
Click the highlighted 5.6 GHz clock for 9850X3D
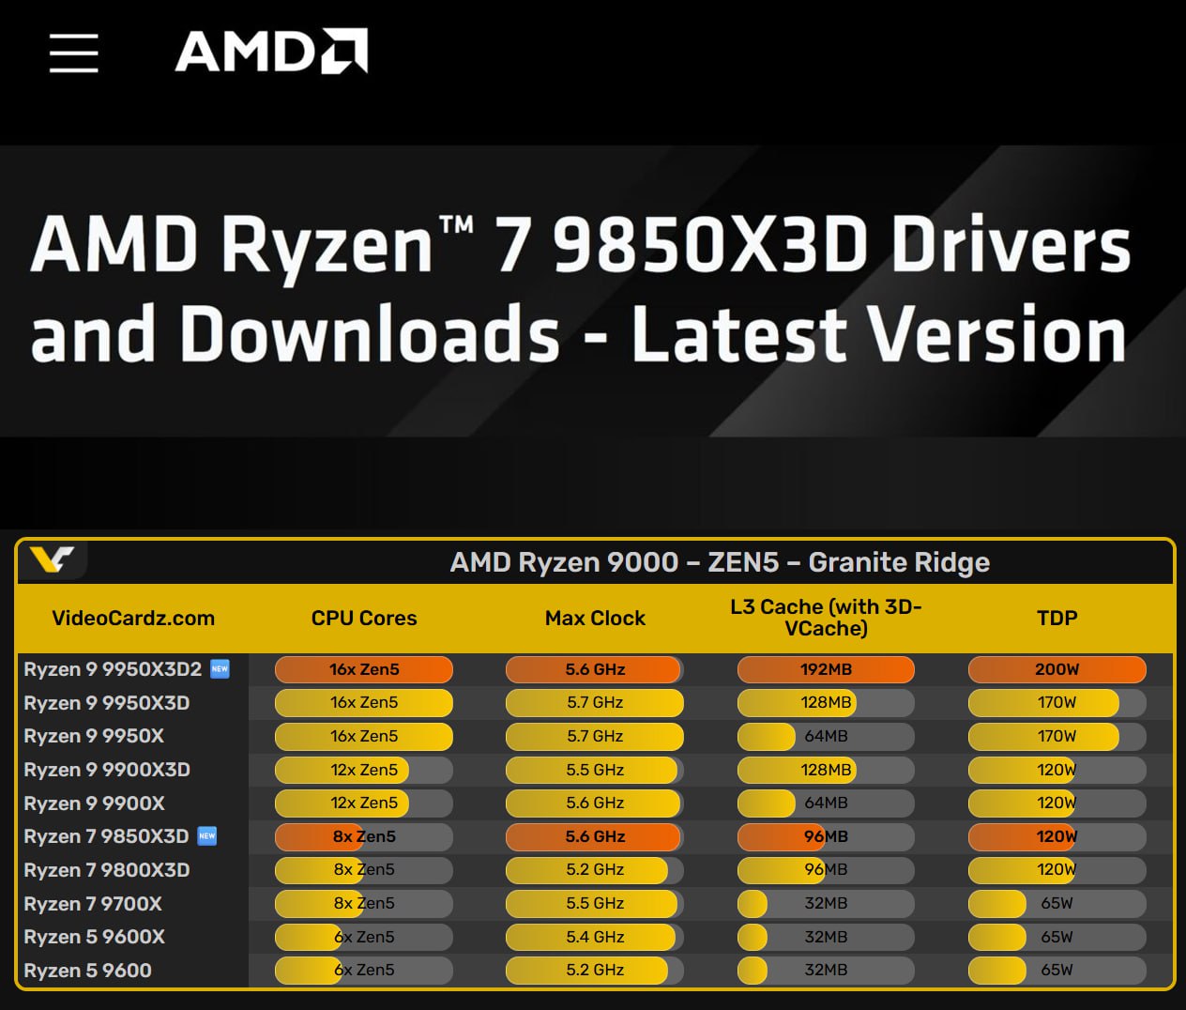pyautogui.click(x=593, y=836)
